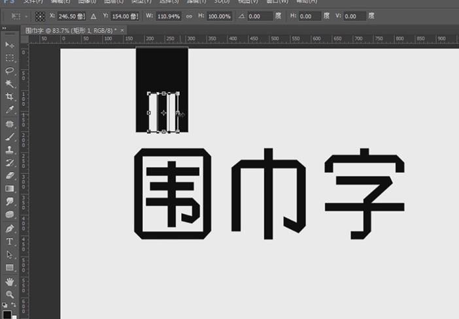Click the transform center reference point crosshair
Image resolution: width=459 pixels, height=319 pixels.
tap(163, 113)
